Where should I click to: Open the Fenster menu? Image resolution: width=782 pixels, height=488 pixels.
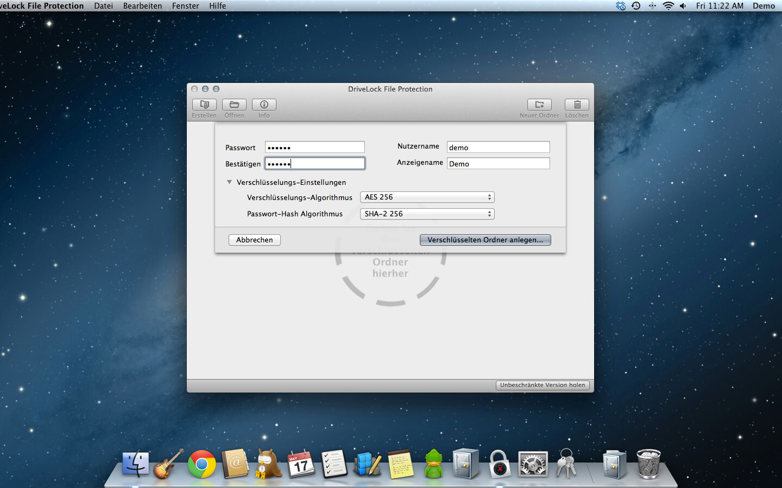coord(186,5)
